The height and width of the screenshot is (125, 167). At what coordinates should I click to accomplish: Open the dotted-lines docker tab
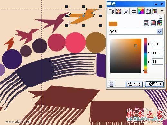(134, 11)
